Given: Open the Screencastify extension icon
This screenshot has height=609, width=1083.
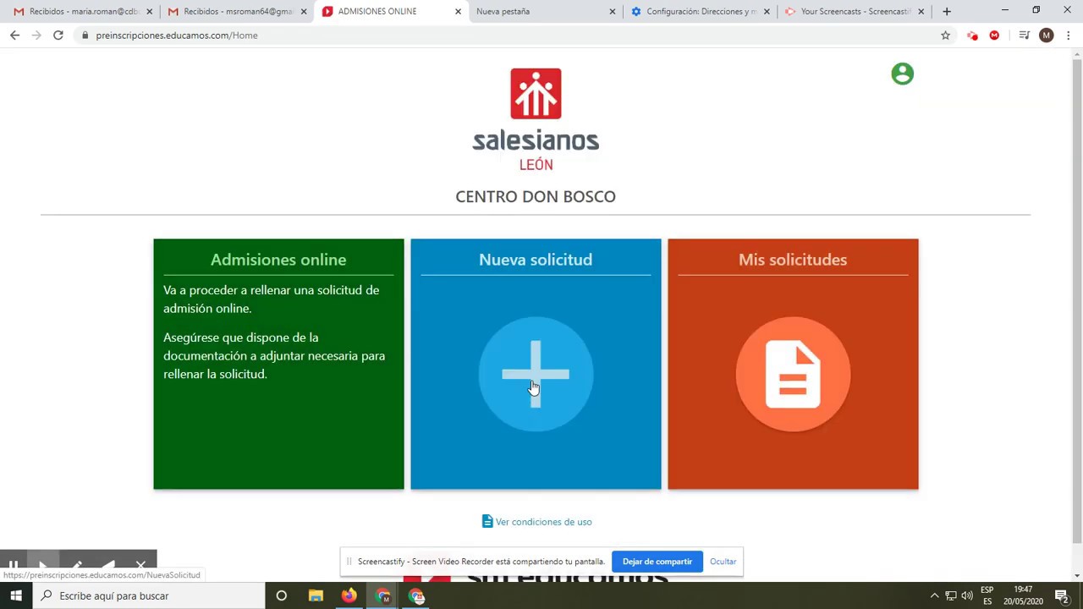Looking at the screenshot, I should coord(972,36).
